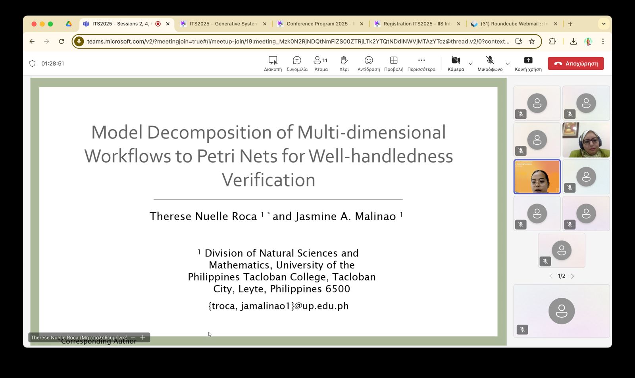Expand the tab search dropdown
Viewport: 635px width, 378px height.
click(604, 24)
